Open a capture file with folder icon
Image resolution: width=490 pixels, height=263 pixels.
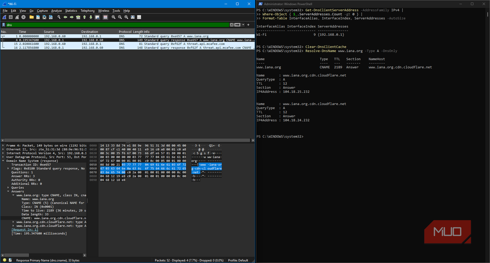tap(31, 17)
